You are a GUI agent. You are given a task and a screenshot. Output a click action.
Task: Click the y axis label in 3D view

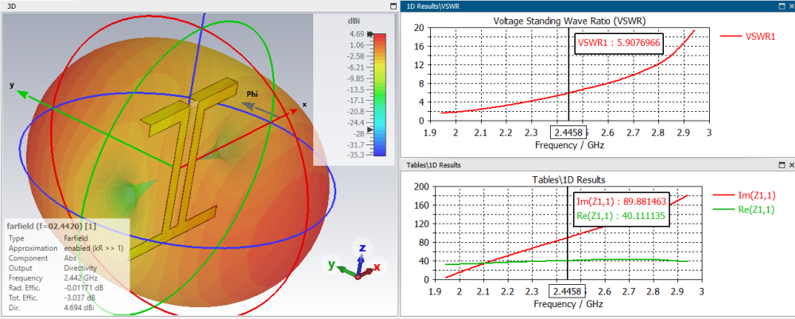pyautogui.click(x=11, y=85)
